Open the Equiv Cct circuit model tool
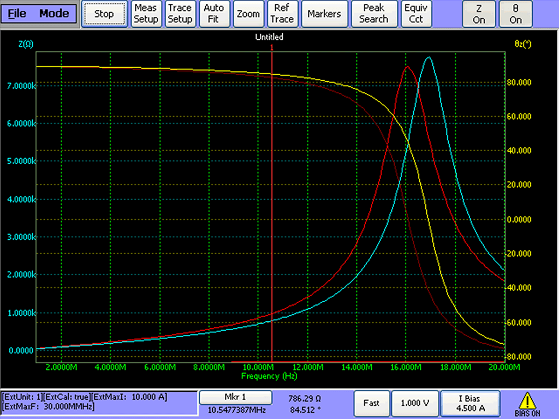 [x=416, y=14]
